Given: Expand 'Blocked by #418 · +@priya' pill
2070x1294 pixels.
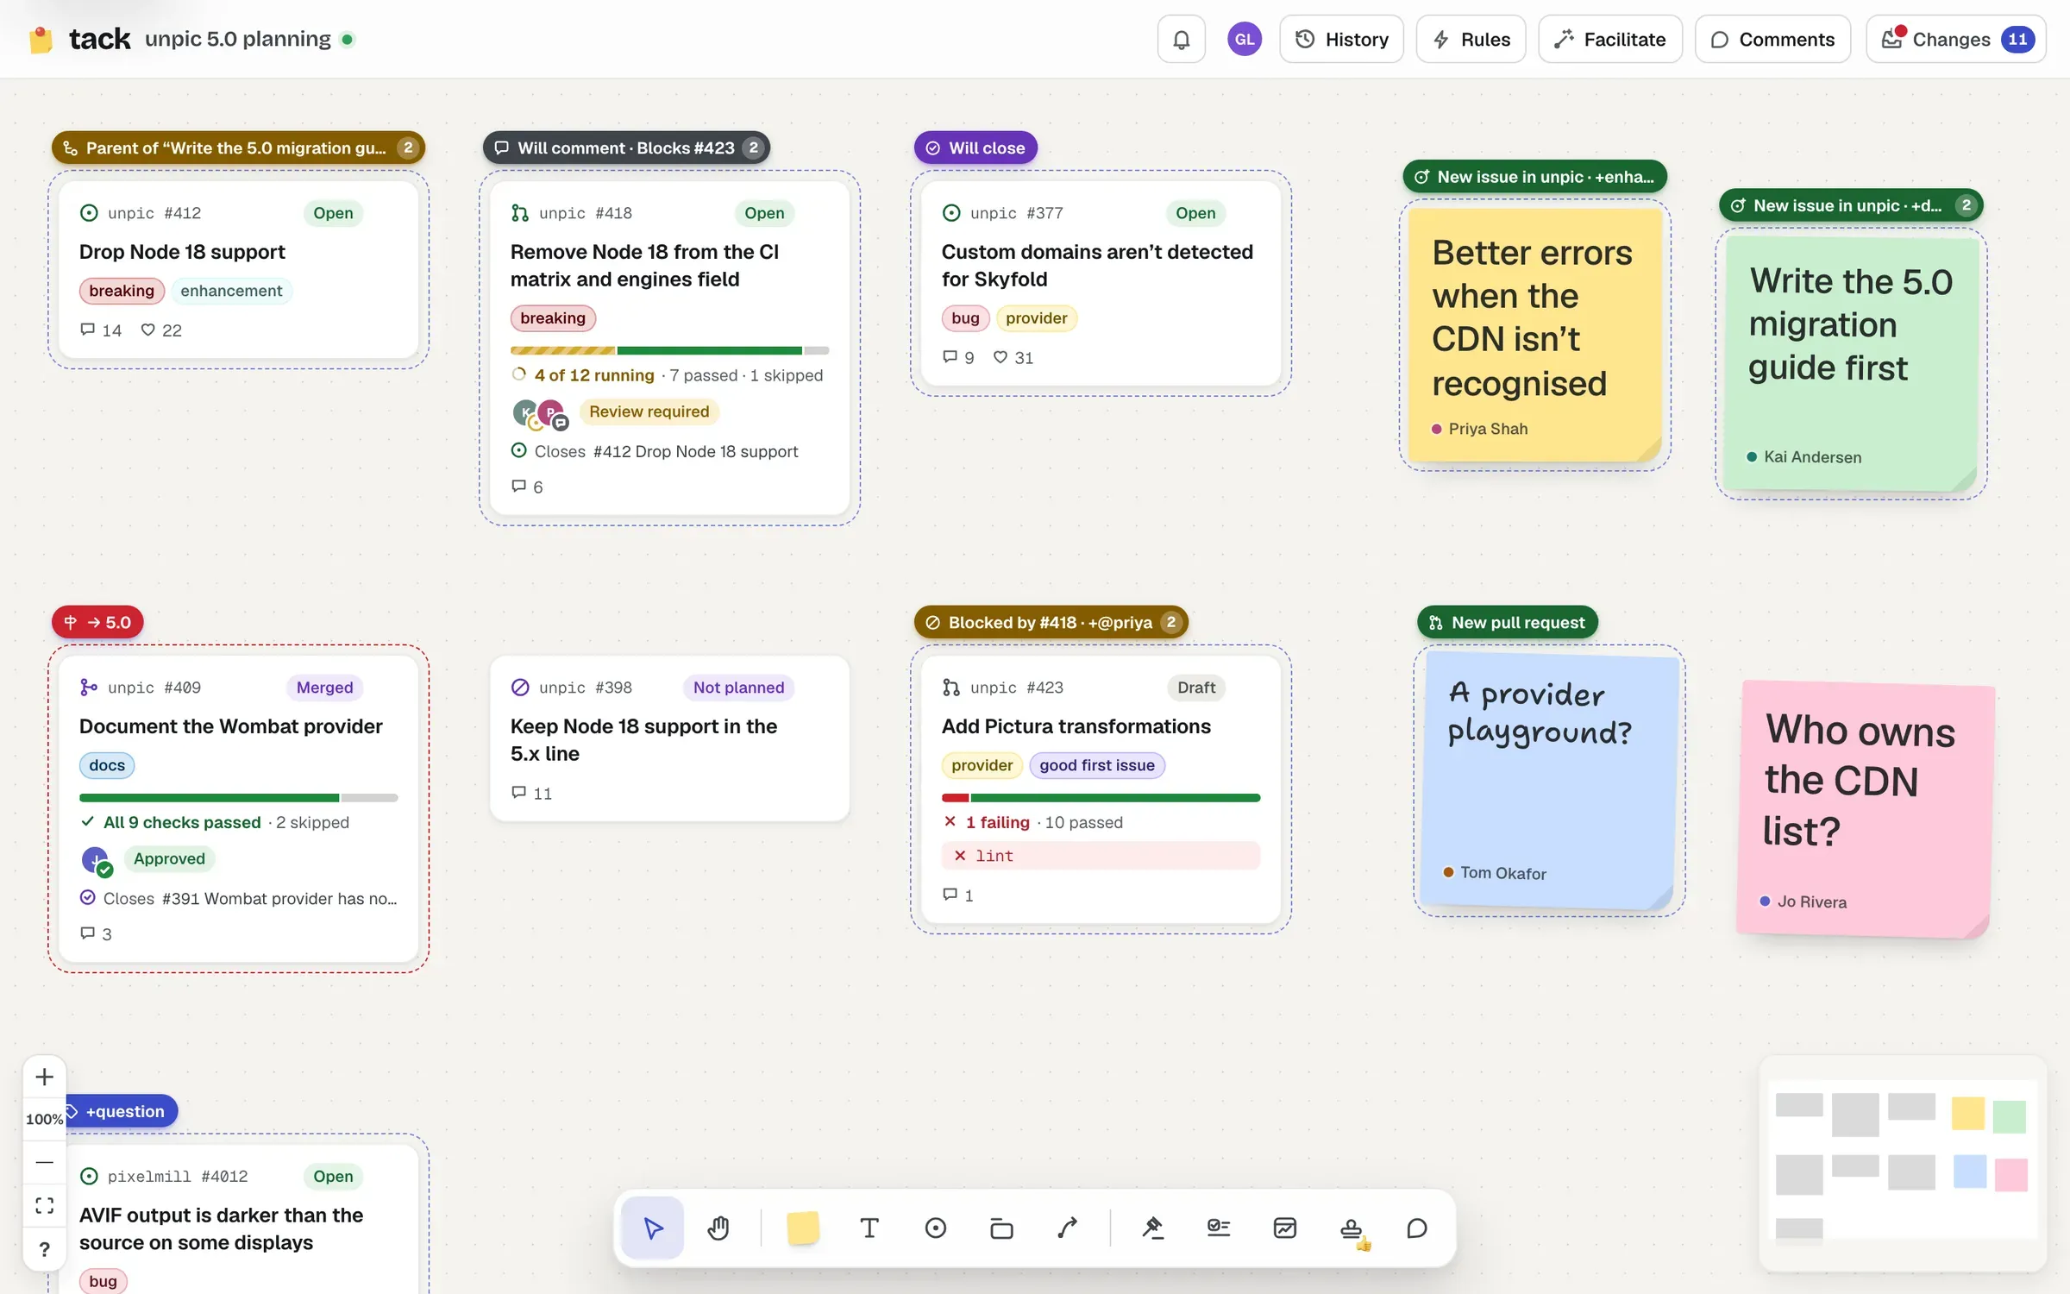Looking at the screenshot, I should (1051, 622).
